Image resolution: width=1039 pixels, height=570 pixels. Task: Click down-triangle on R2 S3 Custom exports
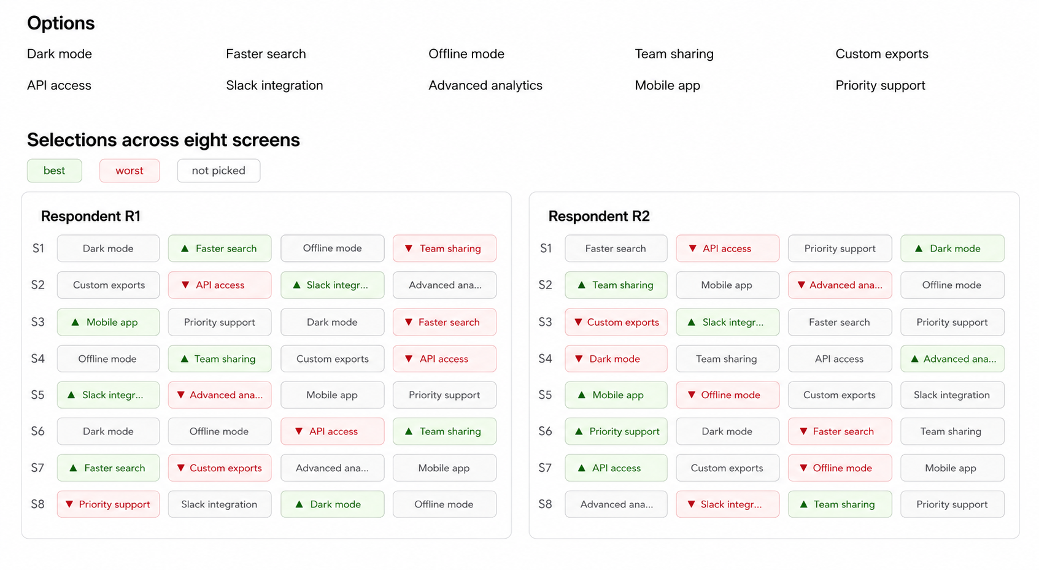coord(578,322)
